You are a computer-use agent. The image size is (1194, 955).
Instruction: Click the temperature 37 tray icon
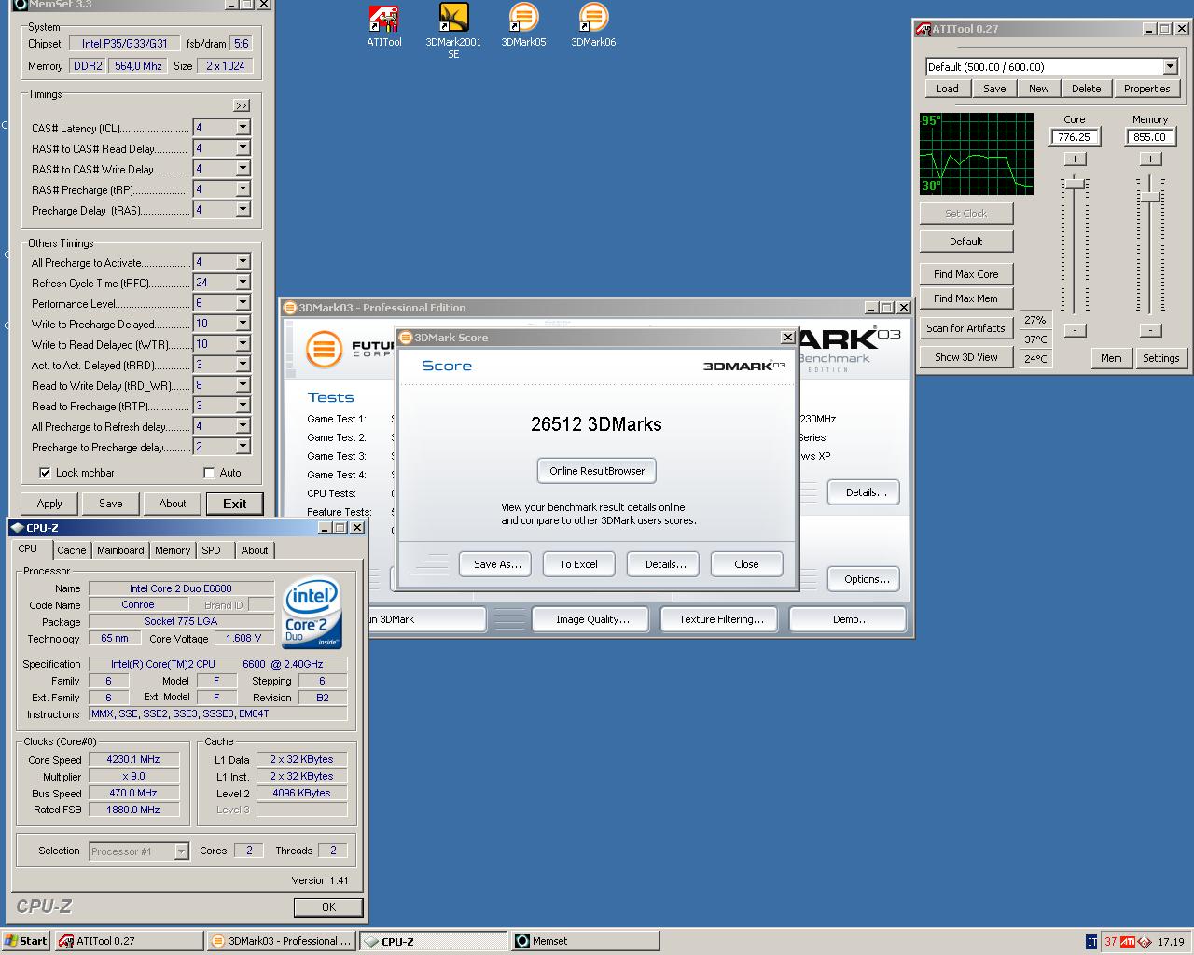1110,942
